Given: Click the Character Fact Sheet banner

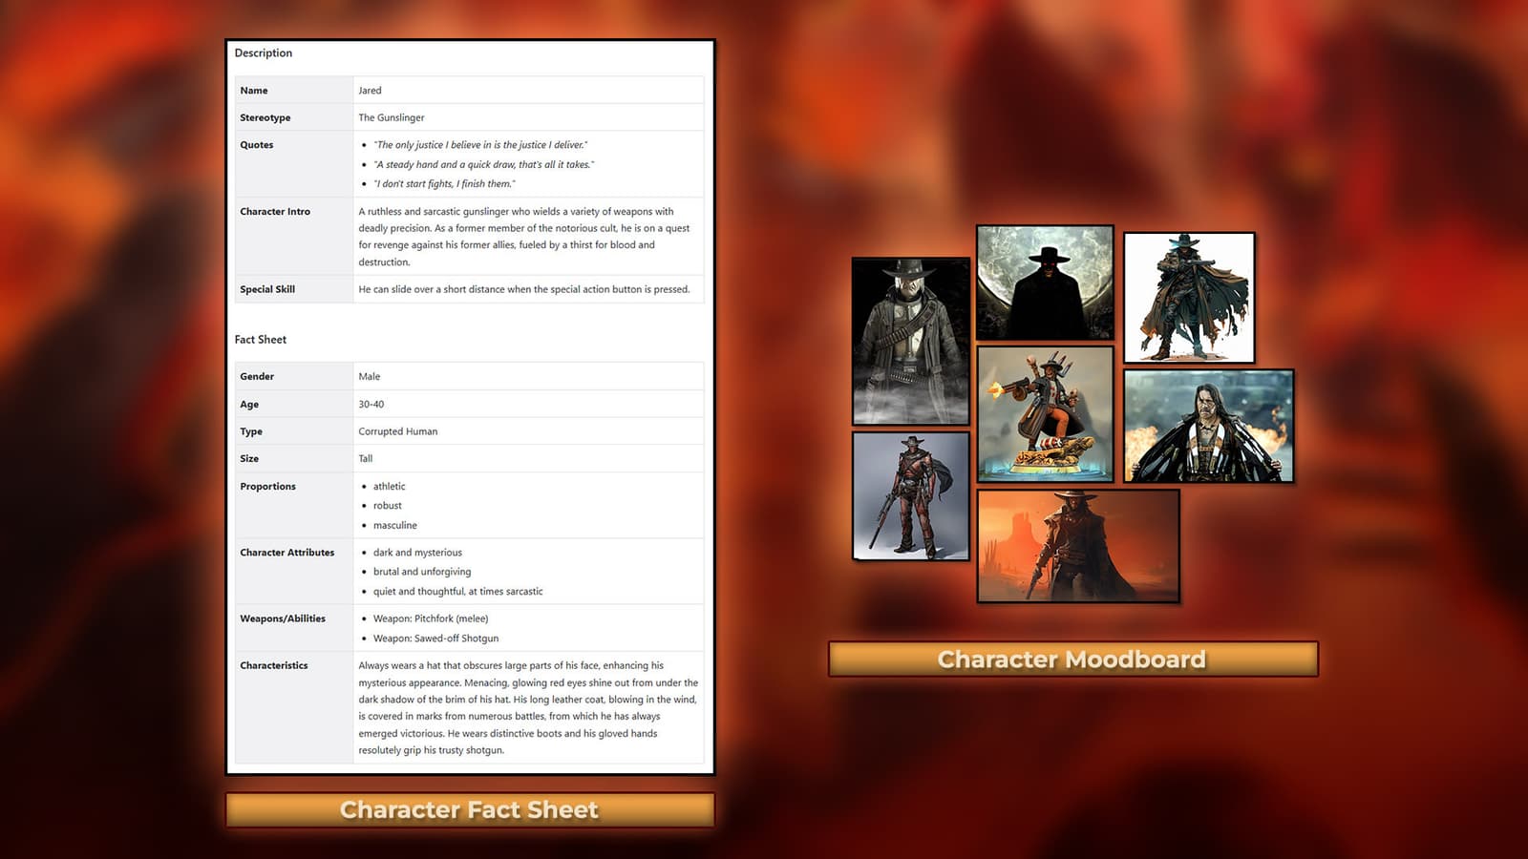Looking at the screenshot, I should [x=470, y=809].
